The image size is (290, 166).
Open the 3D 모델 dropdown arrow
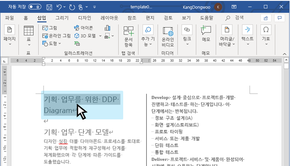(x=100, y=36)
